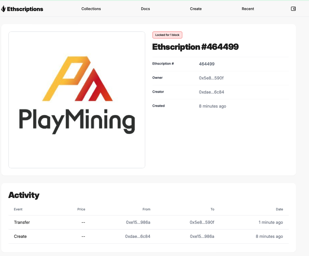309x256 pixels.
Task: Click the Ethscription #464499 heading
Action: click(x=195, y=47)
